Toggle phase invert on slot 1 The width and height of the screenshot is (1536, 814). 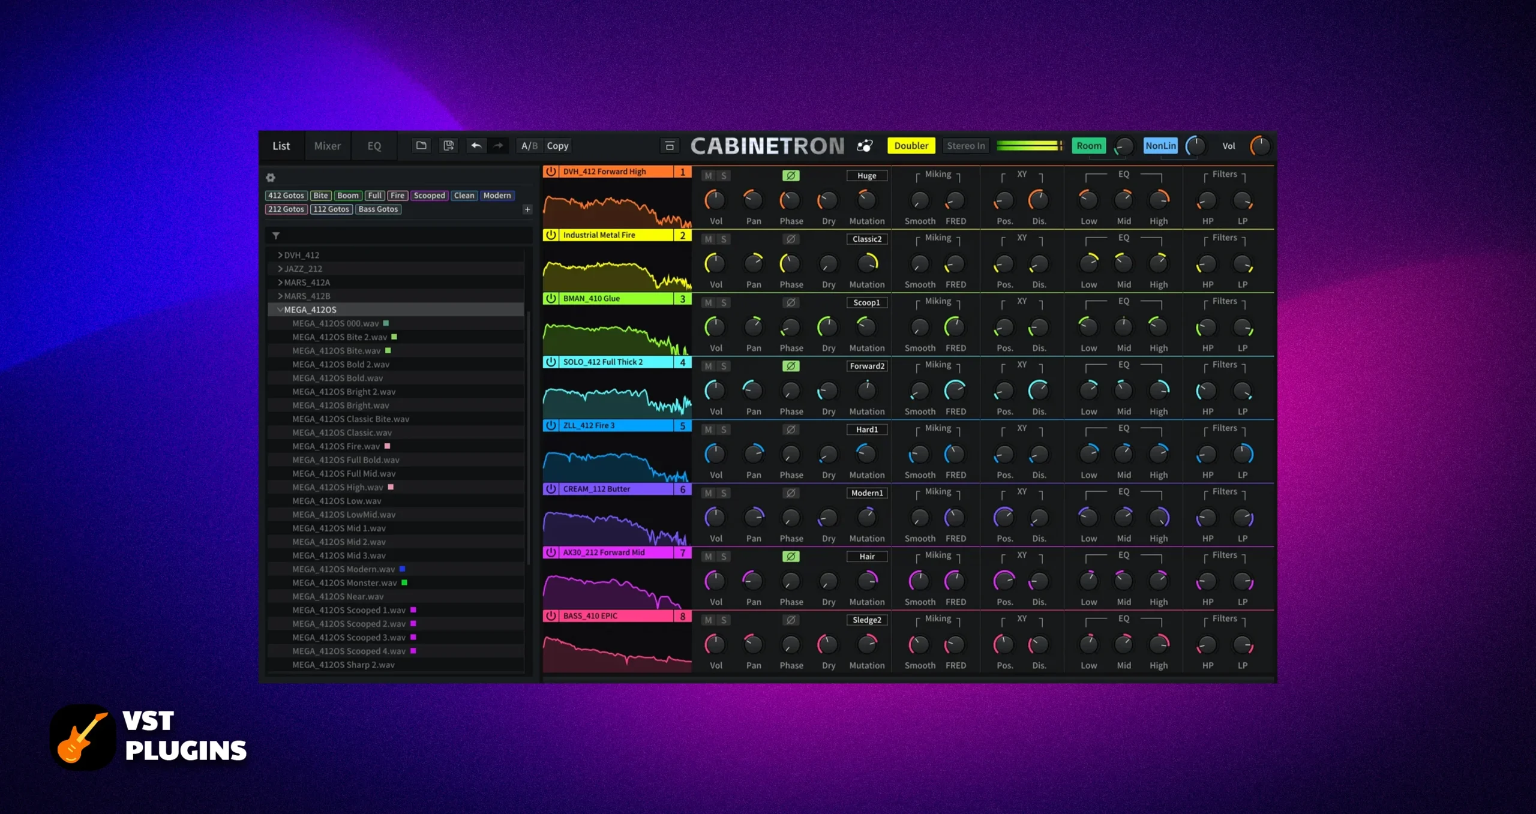pyautogui.click(x=791, y=176)
